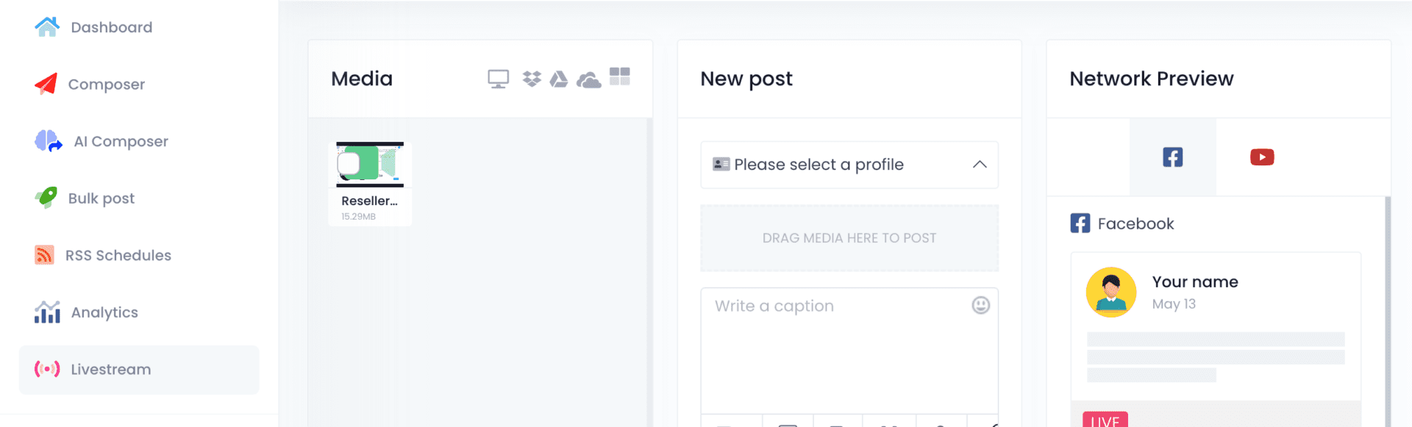The width and height of the screenshot is (1412, 427).
Task: Select Facebook network preview tab
Action: coord(1172,157)
